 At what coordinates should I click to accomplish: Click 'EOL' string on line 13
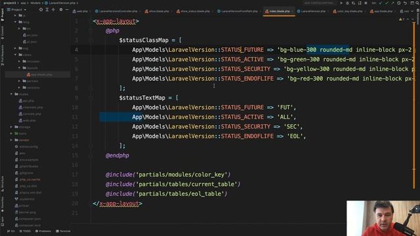pyautogui.click(x=295, y=136)
